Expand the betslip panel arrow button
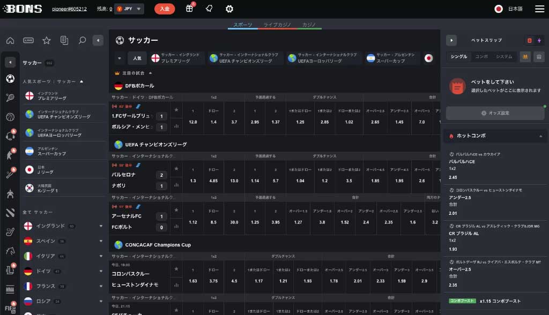This screenshot has width=549, height=315. 451,41
